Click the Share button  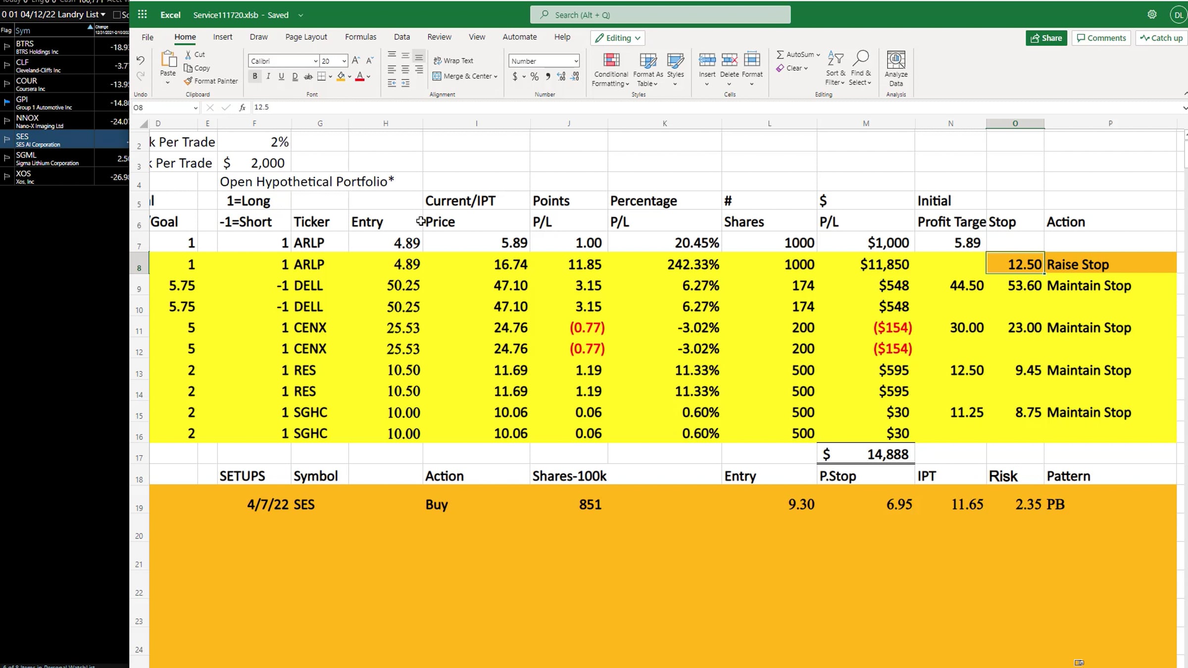coord(1046,38)
